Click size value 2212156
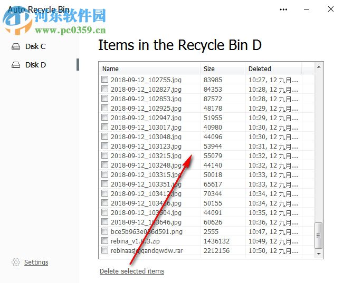The height and width of the screenshot is (283, 343). tap(216, 250)
